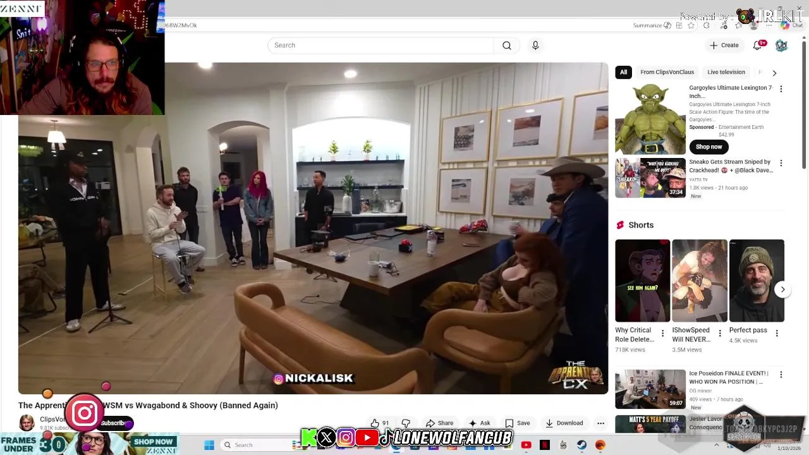Click Ice Poseidon FINALE EVENT video title
The image size is (809, 455).
729,377
